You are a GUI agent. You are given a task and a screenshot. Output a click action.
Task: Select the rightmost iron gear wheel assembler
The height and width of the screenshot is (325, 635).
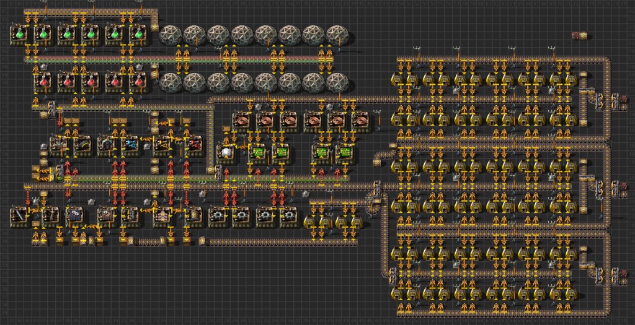point(289,217)
